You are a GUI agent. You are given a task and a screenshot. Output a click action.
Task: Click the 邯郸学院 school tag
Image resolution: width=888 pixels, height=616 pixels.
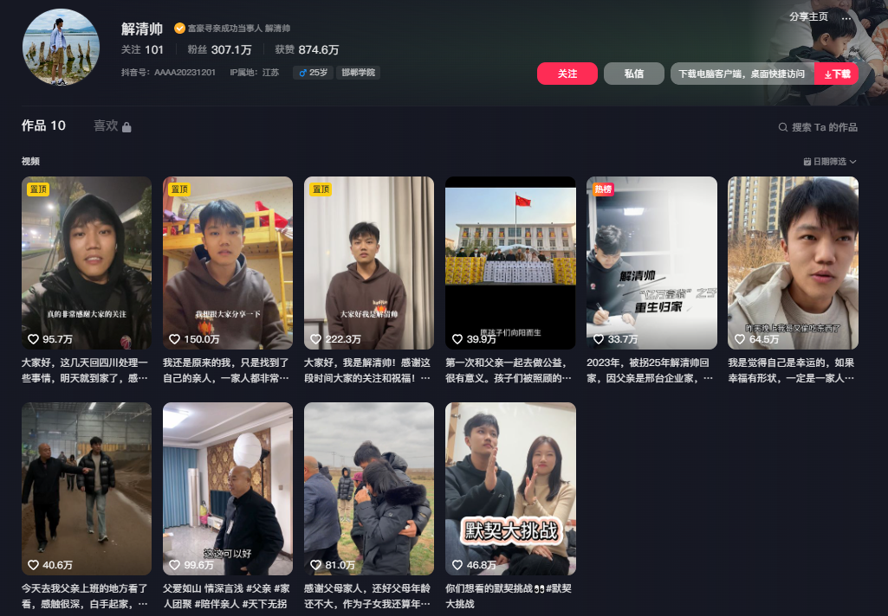[x=358, y=73]
